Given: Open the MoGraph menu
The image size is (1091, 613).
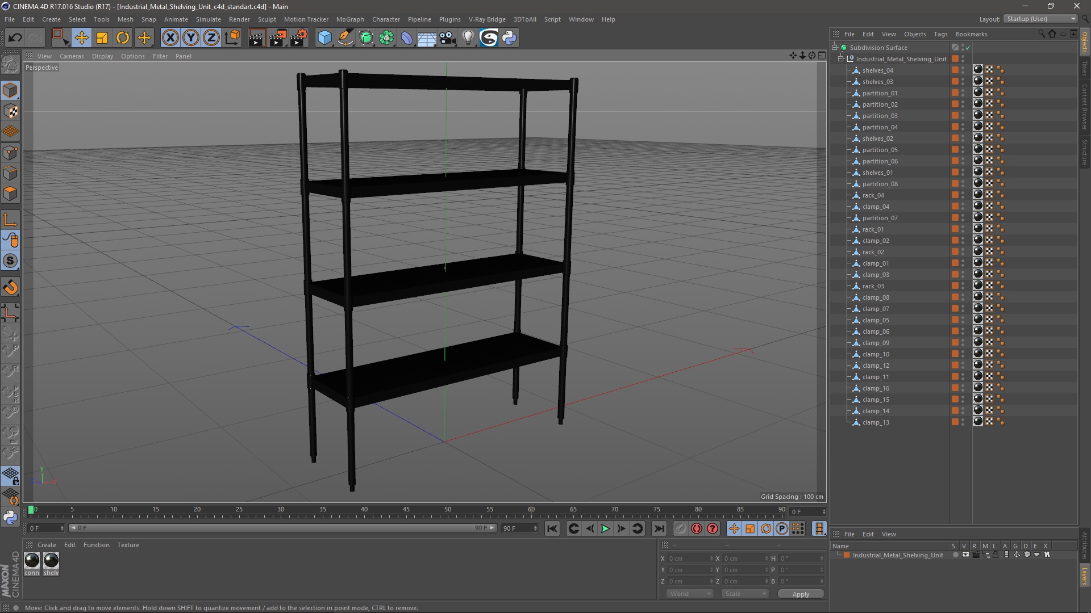Looking at the screenshot, I should (x=350, y=19).
